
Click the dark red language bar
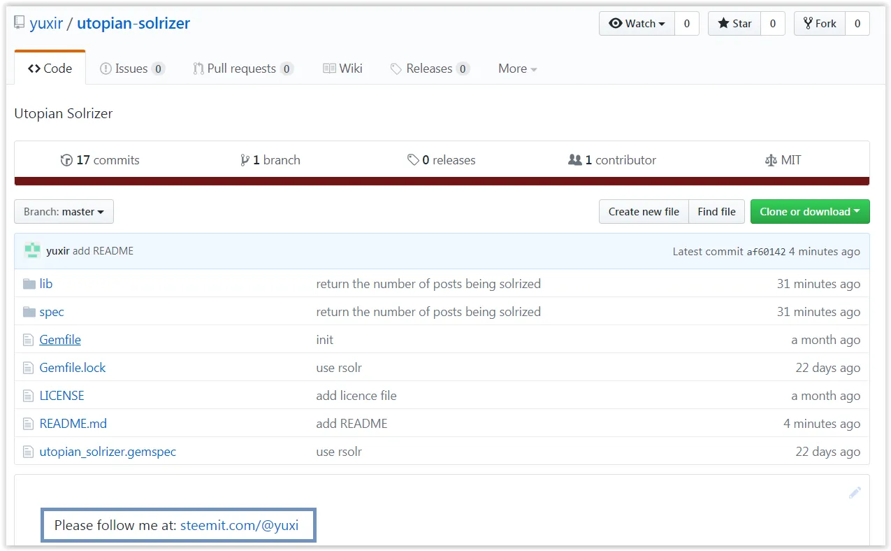click(442, 181)
